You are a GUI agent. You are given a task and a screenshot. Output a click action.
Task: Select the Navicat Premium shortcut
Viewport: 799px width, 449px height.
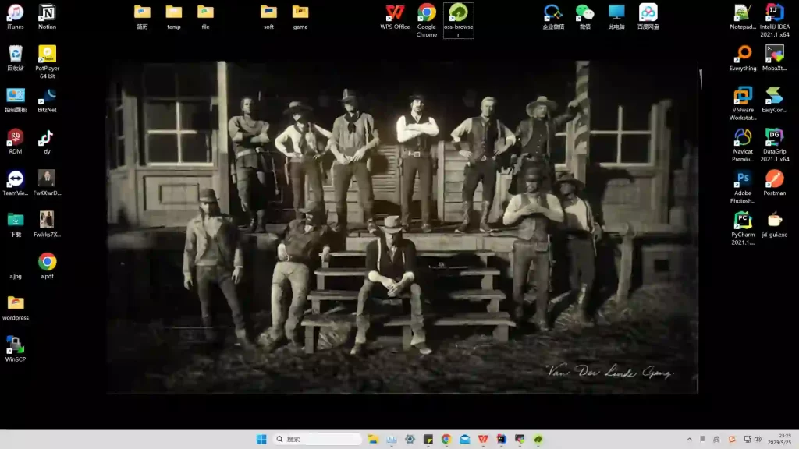click(x=743, y=146)
